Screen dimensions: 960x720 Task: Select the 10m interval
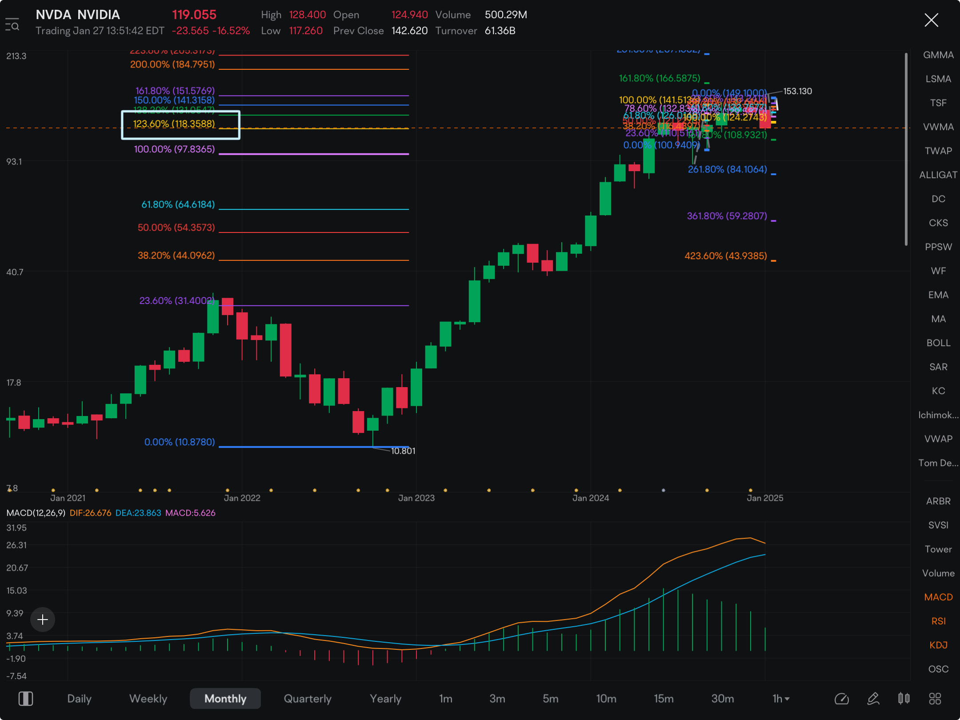pyautogui.click(x=606, y=699)
